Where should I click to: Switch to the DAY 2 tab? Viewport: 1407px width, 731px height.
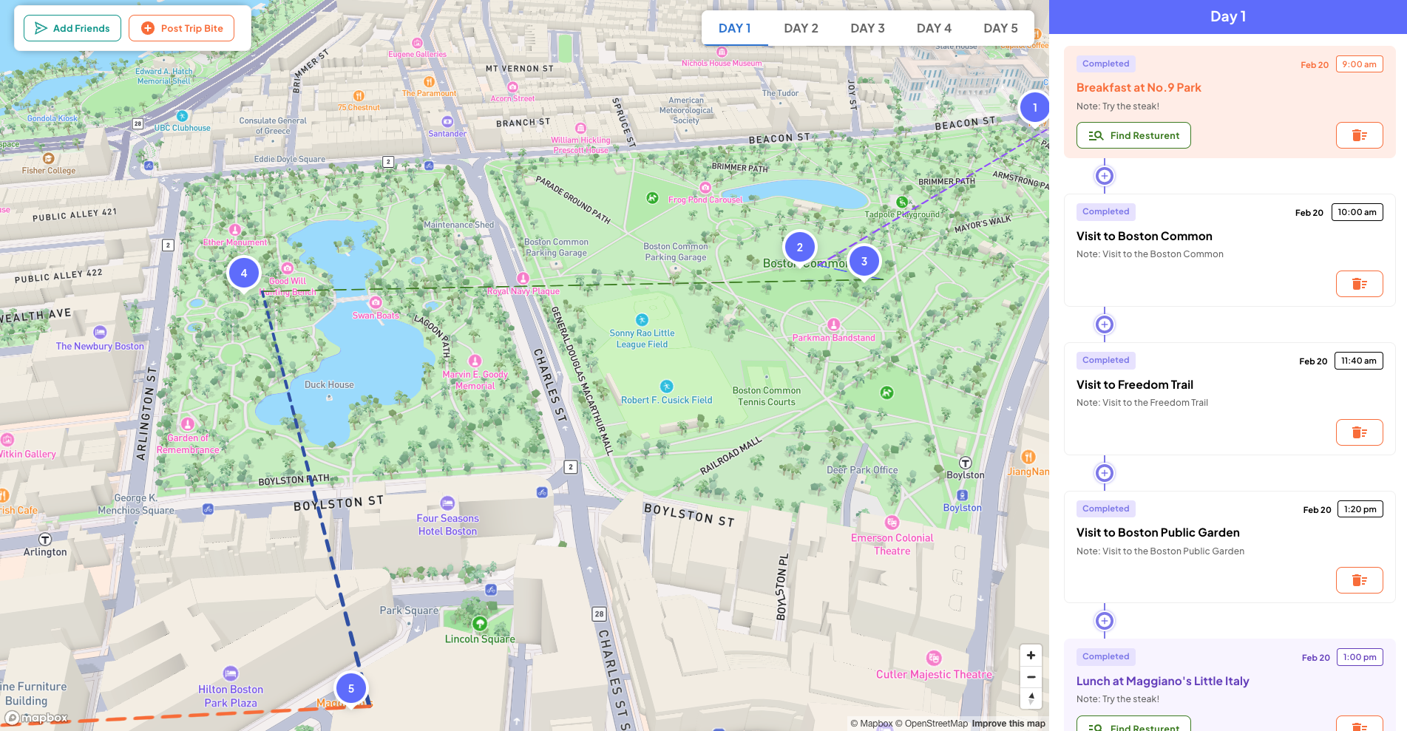click(801, 28)
